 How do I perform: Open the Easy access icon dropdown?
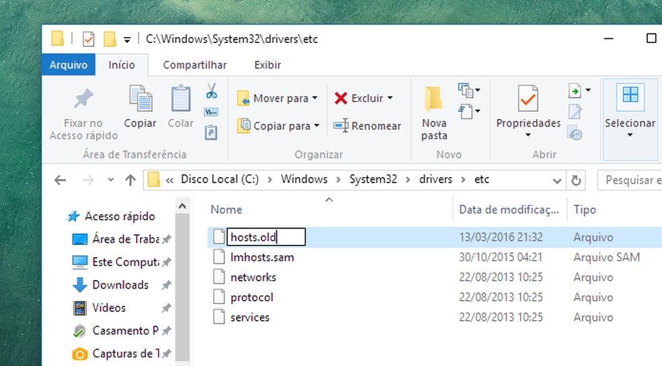pos(469,112)
